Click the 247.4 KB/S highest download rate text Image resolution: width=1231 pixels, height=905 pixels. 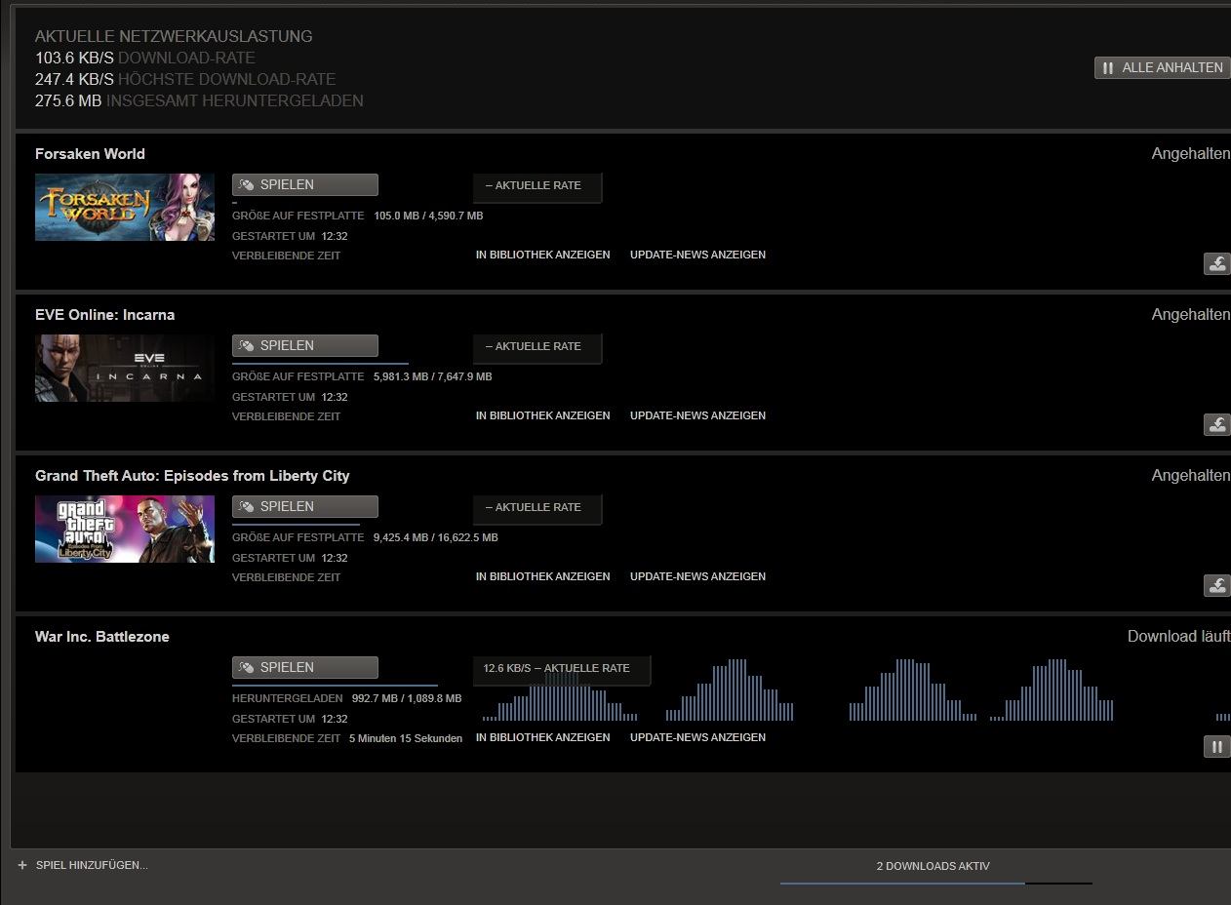[x=185, y=79]
